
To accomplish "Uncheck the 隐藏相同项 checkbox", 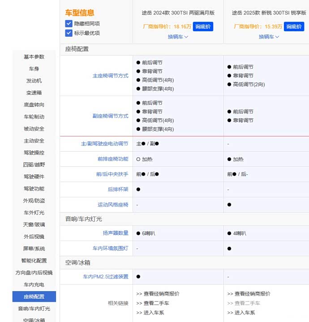I will pyautogui.click(x=69, y=24).
